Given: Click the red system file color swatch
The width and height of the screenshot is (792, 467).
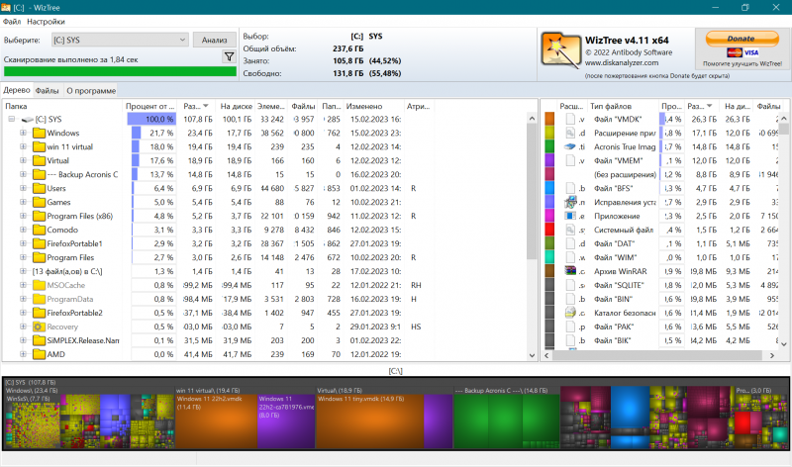Looking at the screenshot, I should pos(549,230).
